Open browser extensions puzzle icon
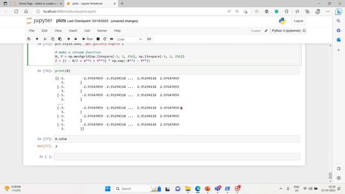Image resolution: width=345 pixels, height=194 pixels. coord(286,11)
